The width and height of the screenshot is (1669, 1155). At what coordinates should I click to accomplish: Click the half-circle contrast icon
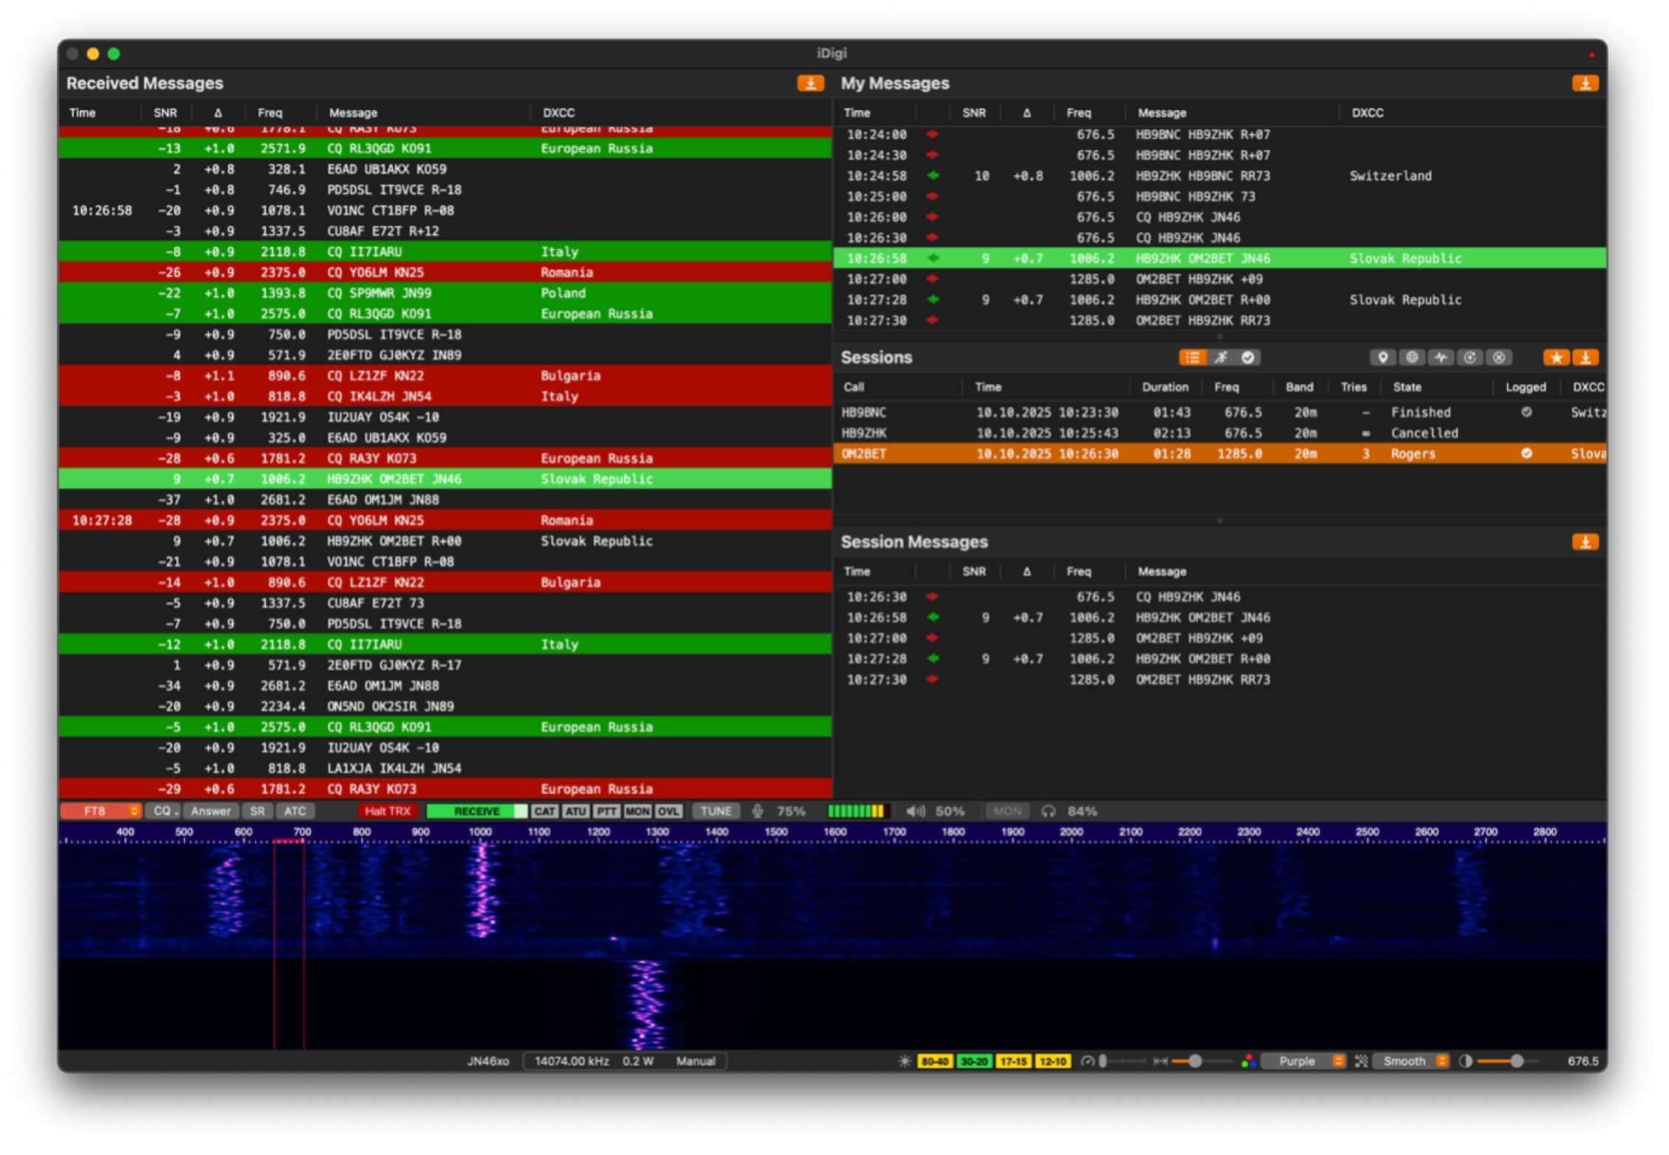(x=1466, y=1061)
